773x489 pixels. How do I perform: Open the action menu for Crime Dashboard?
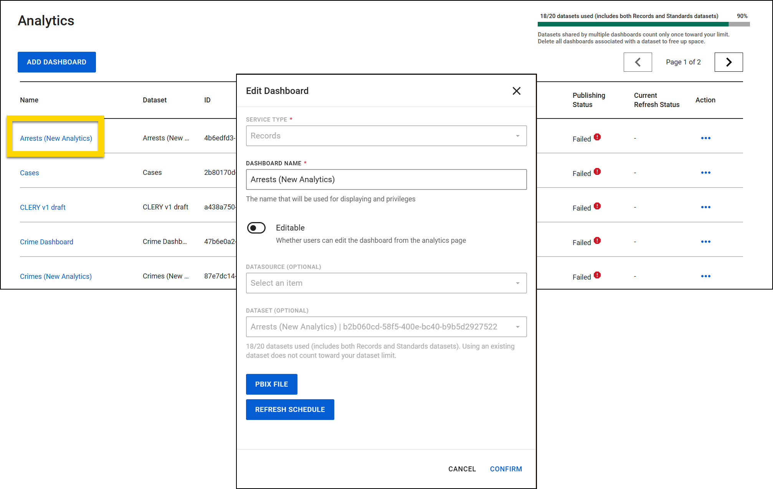(x=705, y=242)
